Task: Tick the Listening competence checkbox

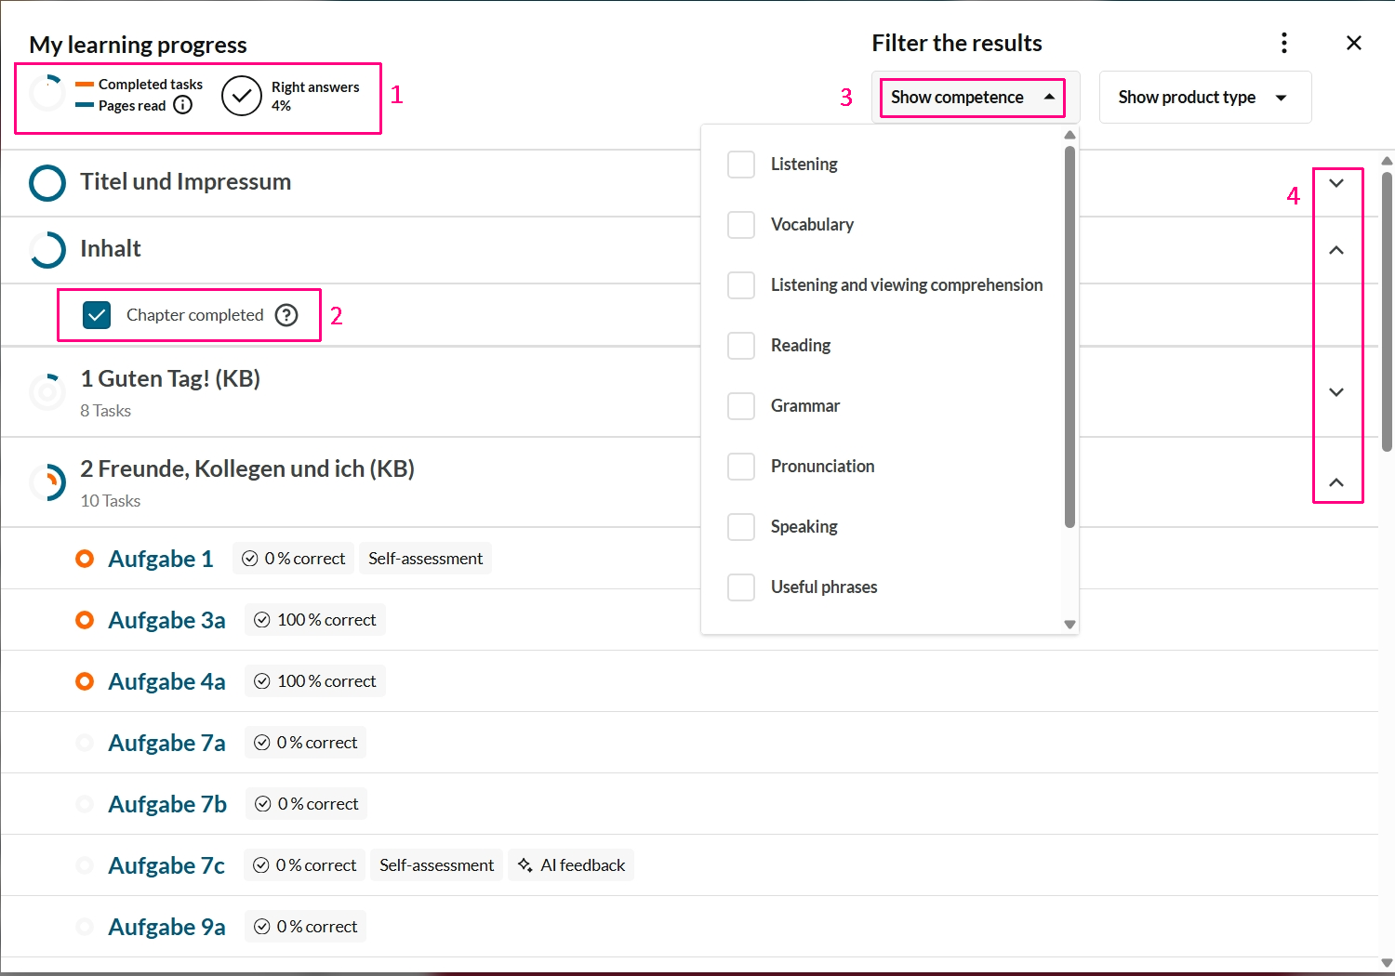Action: [x=741, y=165]
